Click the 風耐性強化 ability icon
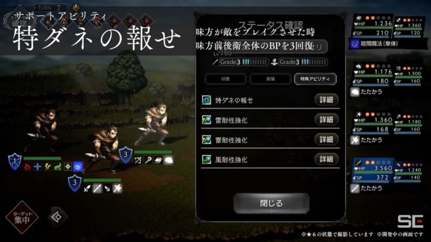The height and width of the screenshot is (242, 431). point(207,160)
